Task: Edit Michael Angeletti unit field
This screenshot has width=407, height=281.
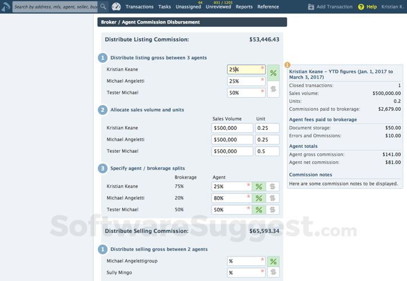Action: point(267,139)
